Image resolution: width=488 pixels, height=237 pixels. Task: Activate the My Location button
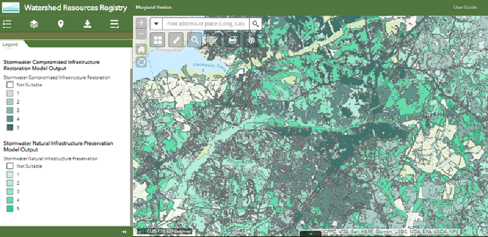(142, 63)
